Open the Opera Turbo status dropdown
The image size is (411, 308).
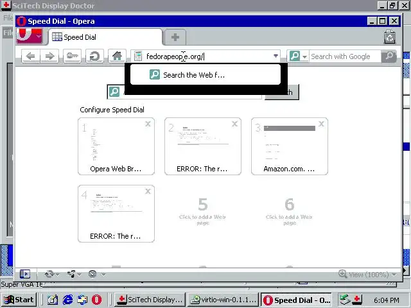pos(97,274)
